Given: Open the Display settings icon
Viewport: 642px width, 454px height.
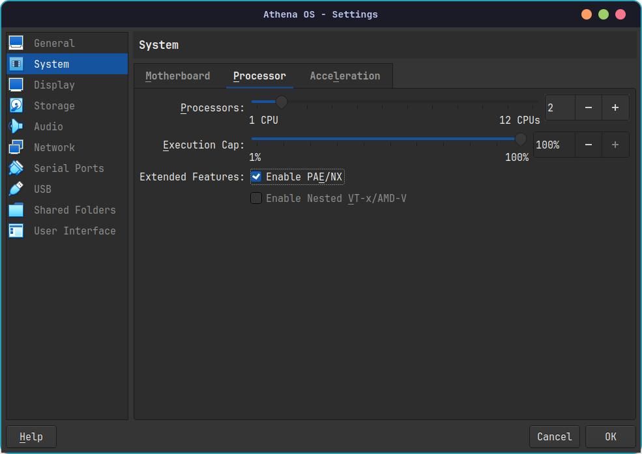Looking at the screenshot, I should click(x=16, y=84).
